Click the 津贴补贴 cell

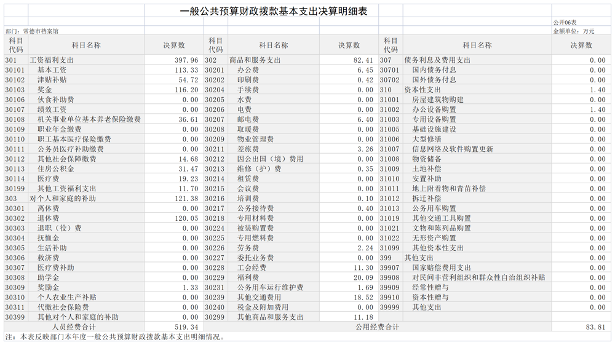click(52, 79)
